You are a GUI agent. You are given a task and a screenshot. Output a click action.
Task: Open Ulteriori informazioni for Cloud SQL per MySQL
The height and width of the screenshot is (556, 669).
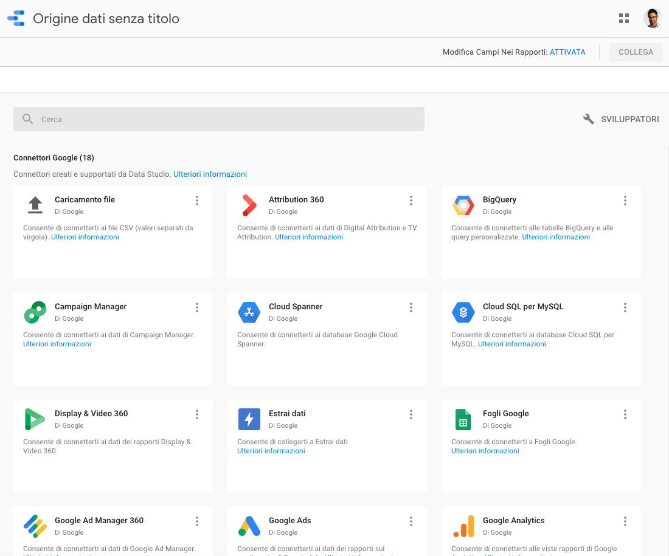point(512,344)
